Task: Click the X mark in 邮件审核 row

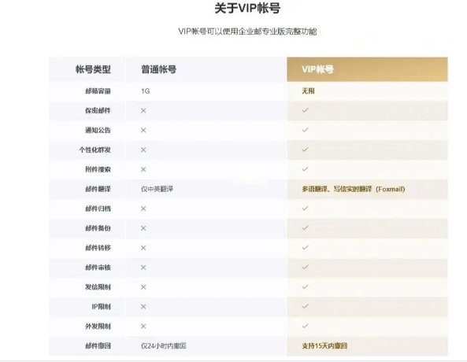Action: [143, 268]
